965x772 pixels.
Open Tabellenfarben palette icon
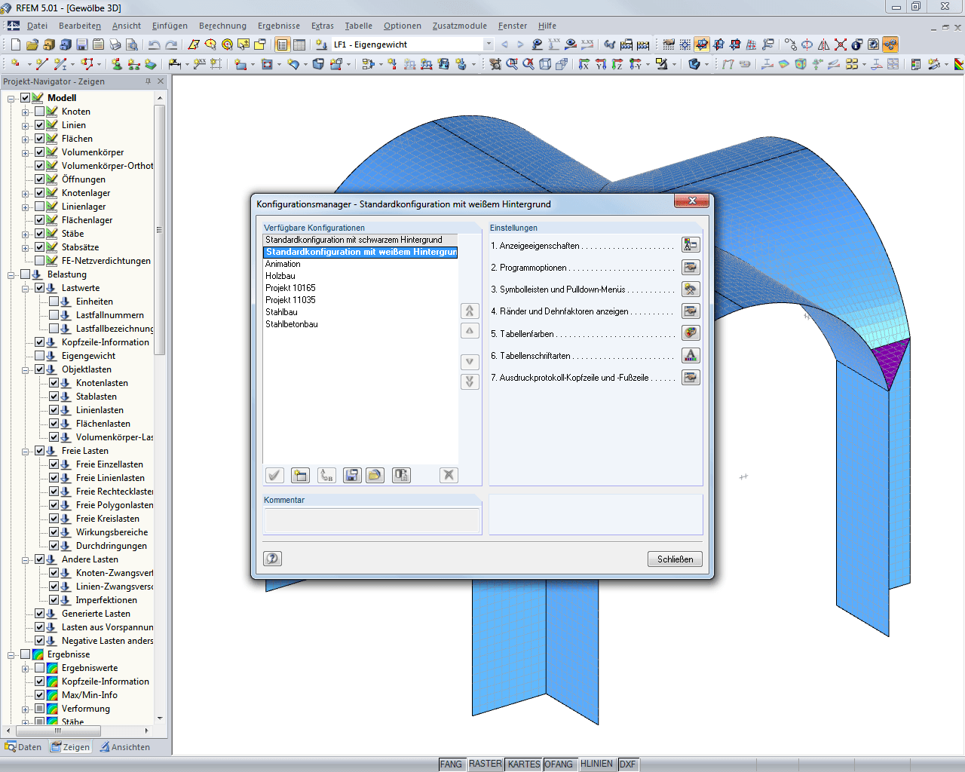691,333
